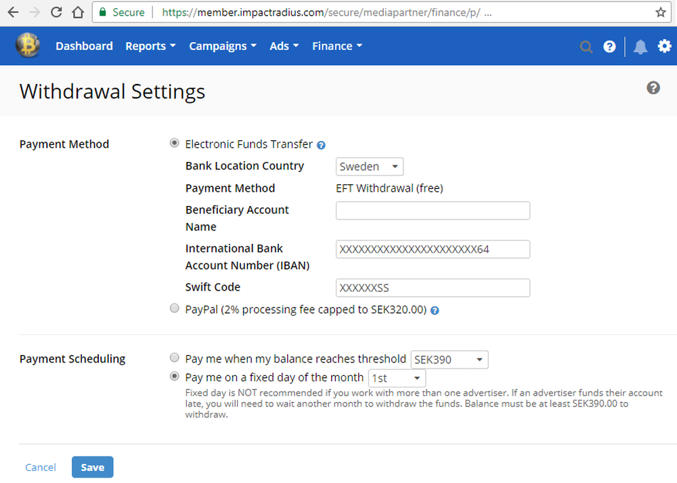
Task: Choose pay when balance reaches threshold option
Action: (174, 357)
